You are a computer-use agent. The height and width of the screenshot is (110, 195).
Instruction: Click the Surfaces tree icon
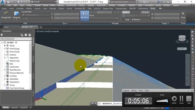(8, 55)
